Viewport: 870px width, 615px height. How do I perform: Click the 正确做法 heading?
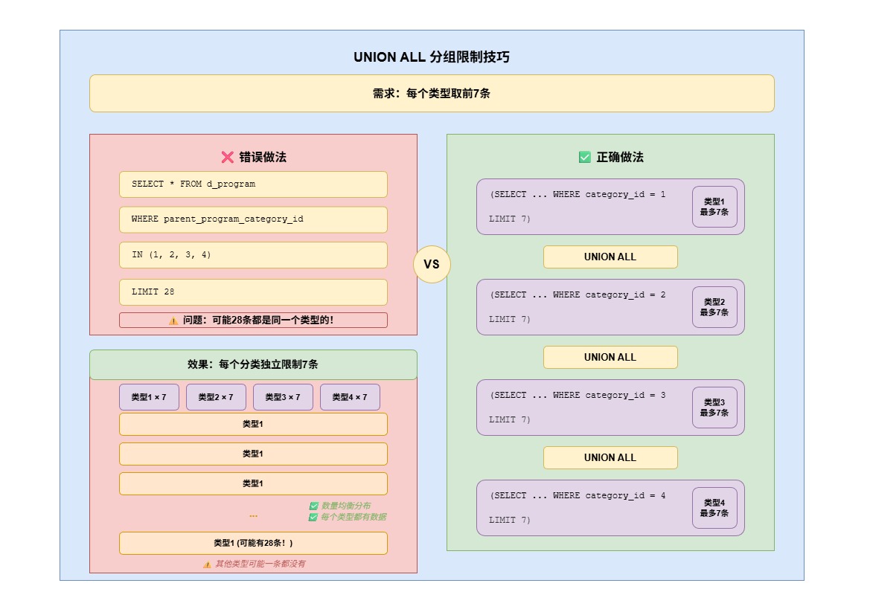click(x=620, y=158)
